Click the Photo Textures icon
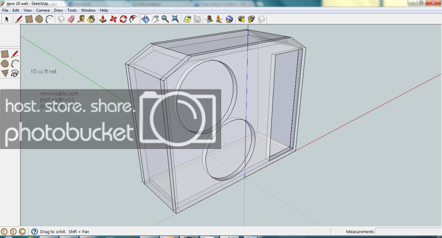The height and width of the screenshot is (238, 442). [x=219, y=19]
